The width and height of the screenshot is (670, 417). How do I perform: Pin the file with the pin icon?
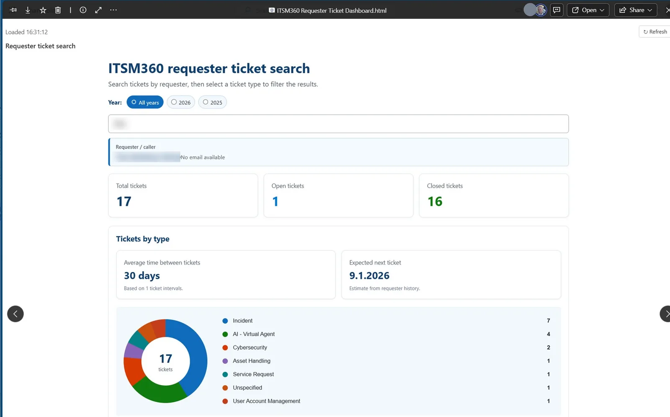click(13, 10)
